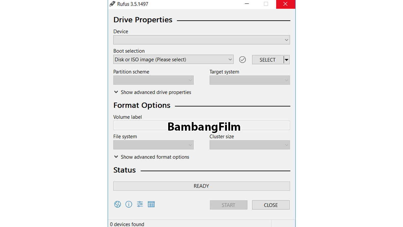403x227 pixels.
Task: Click the READY status progress bar
Action: tap(201, 186)
